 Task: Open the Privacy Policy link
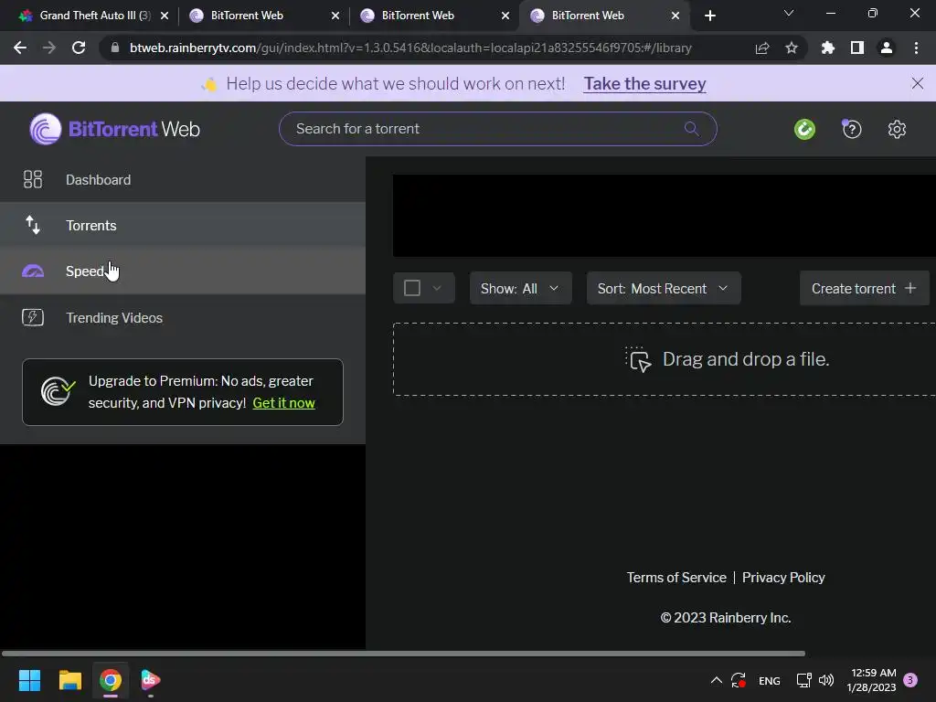pyautogui.click(x=783, y=578)
